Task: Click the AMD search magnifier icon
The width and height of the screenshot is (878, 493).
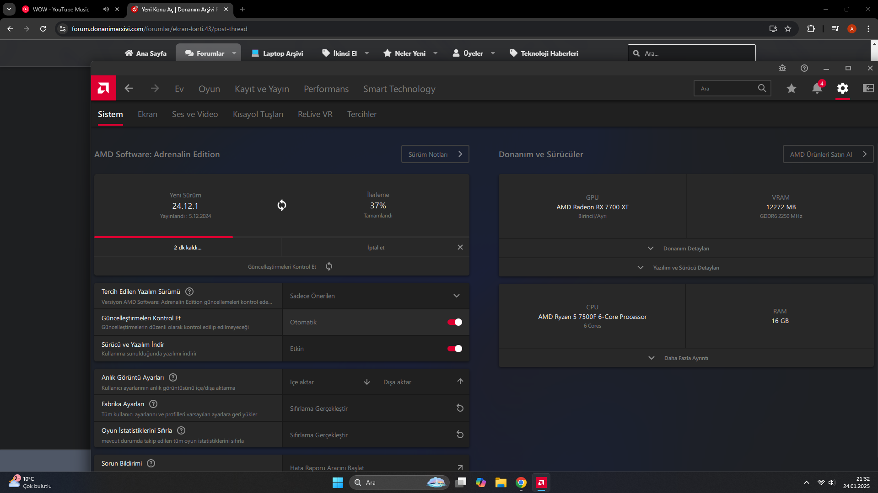Action: pos(762,88)
